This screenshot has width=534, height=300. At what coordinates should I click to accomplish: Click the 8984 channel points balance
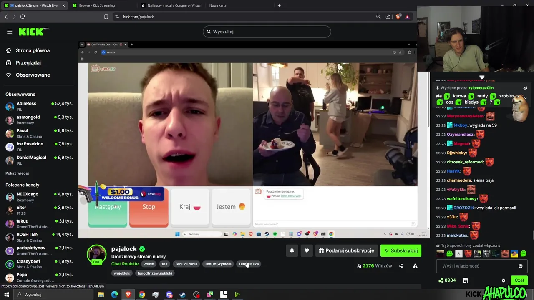coord(447,280)
